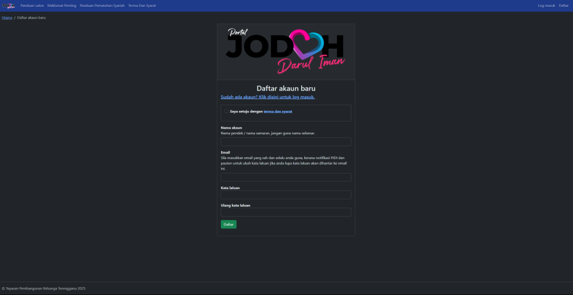Click the Yayasan Pembangunan Keluarga Terengganu footer text
The width and height of the screenshot is (573, 295).
point(44,288)
